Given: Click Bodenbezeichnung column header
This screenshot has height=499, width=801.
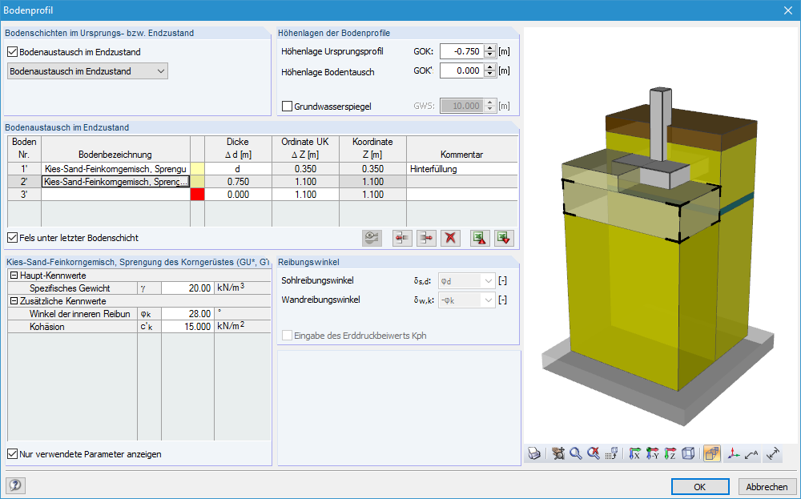Looking at the screenshot, I should [115, 148].
